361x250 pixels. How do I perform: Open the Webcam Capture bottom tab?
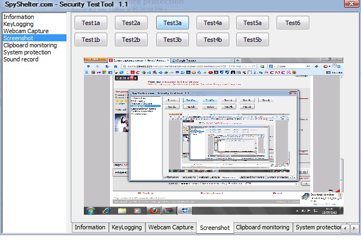[171, 227]
